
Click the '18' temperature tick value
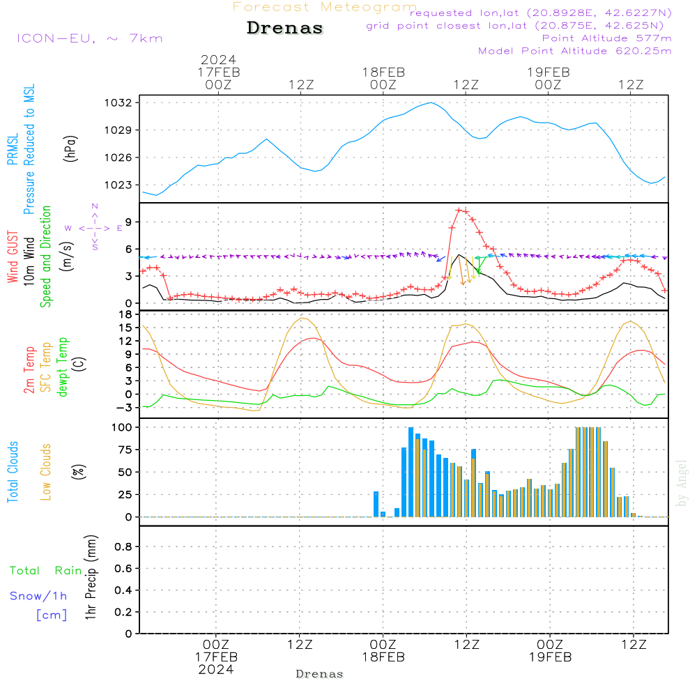pyautogui.click(x=125, y=314)
